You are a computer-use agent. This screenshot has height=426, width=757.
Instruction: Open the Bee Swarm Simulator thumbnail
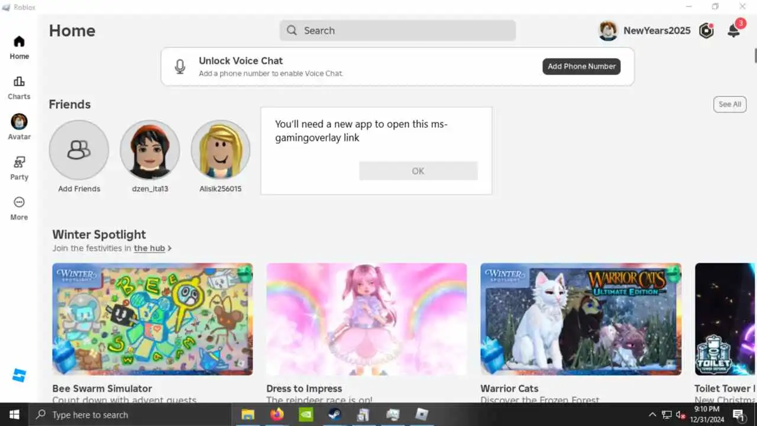pyautogui.click(x=153, y=319)
